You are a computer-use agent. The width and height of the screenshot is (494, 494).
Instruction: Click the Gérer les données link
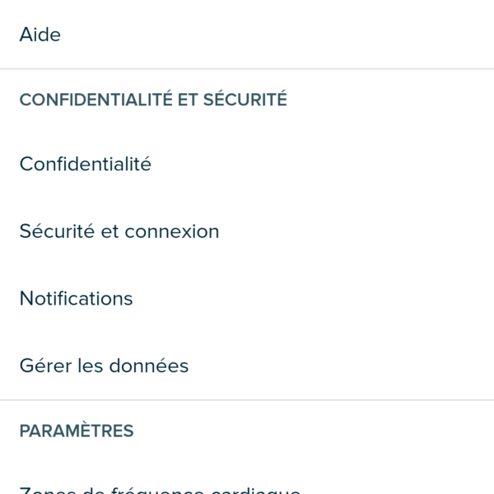[104, 366]
